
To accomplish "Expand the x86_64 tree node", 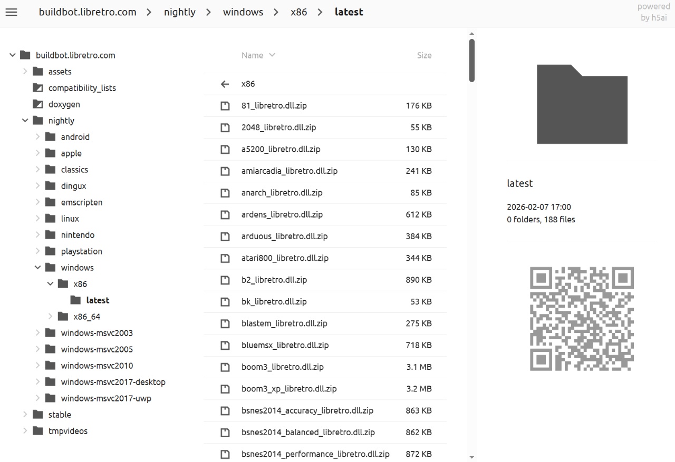I will point(51,317).
